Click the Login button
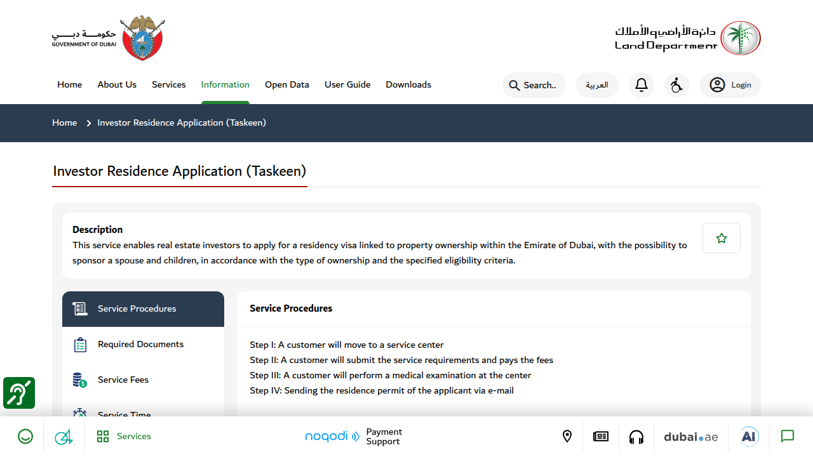 click(x=730, y=85)
